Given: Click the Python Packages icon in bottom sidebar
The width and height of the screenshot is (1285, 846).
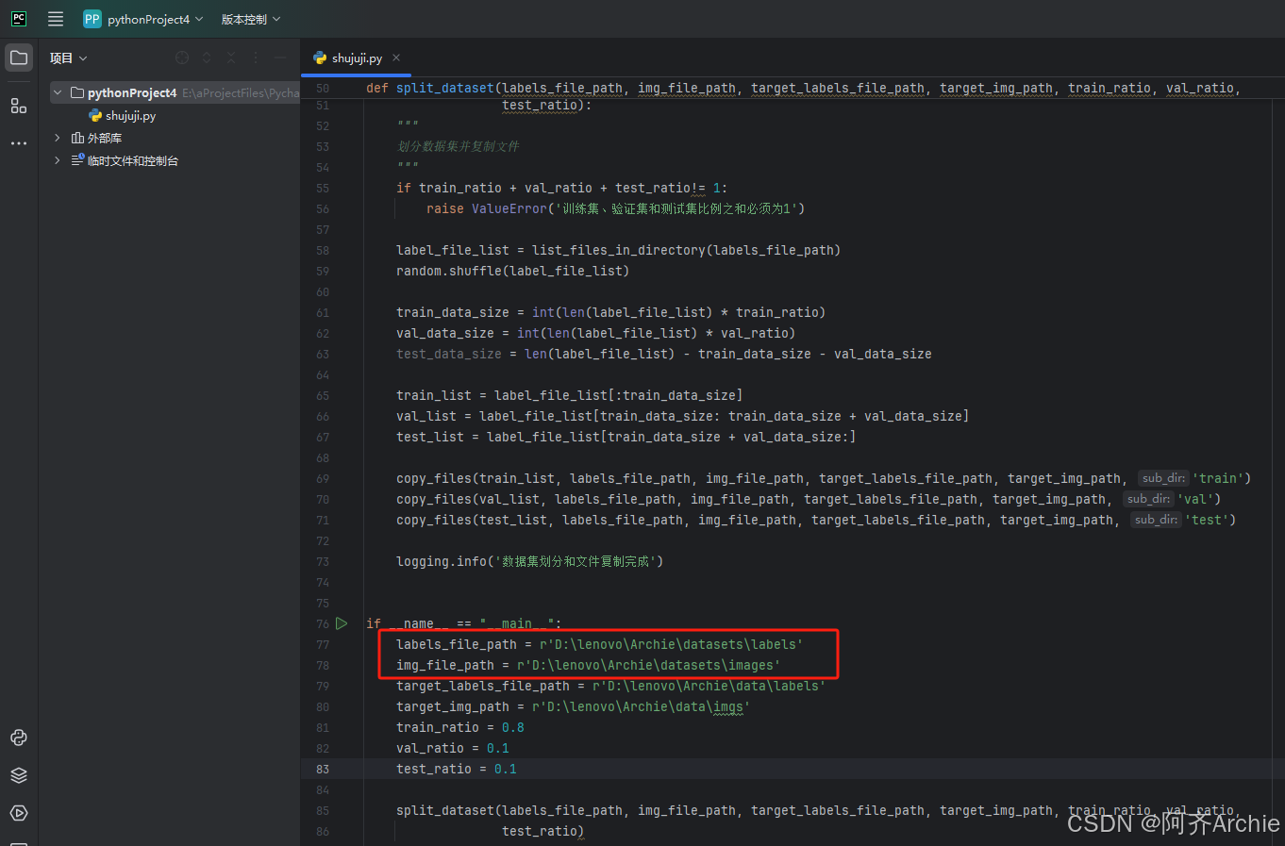Looking at the screenshot, I should (19, 775).
